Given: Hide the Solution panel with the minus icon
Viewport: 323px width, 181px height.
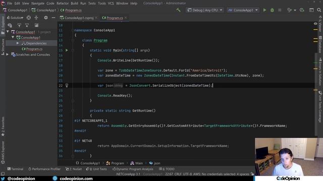Looking at the screenshot, I should pyautogui.click(x=53, y=18).
